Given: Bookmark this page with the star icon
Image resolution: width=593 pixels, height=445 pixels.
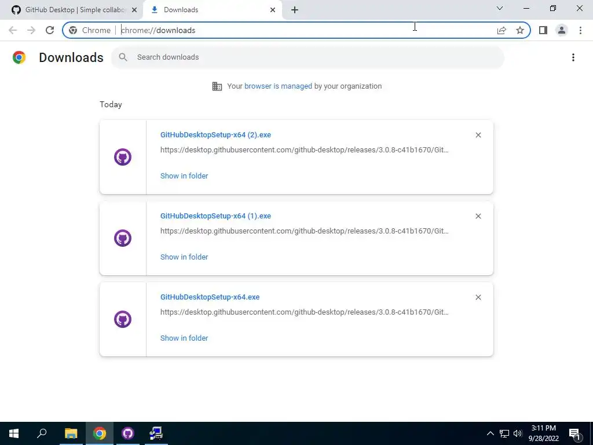Looking at the screenshot, I should click(520, 30).
